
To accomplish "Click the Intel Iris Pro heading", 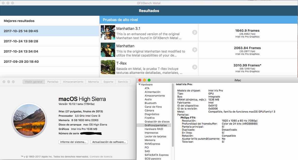I will pos(184,84).
